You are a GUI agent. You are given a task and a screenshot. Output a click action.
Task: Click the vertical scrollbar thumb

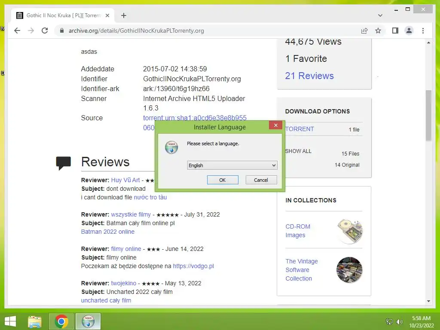(x=428, y=115)
